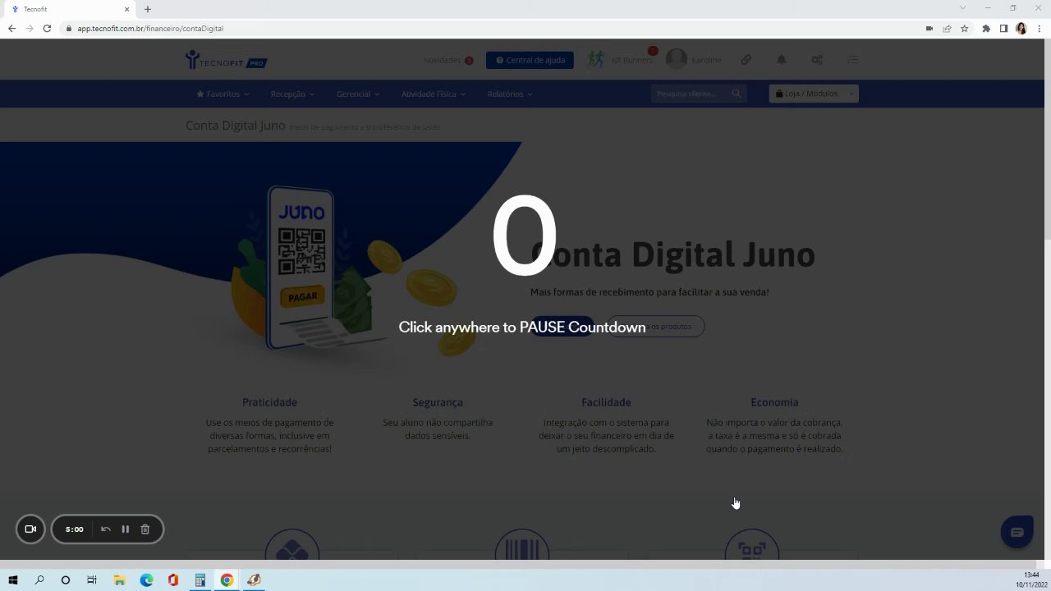Bookmark this page with star icon
The width and height of the screenshot is (1051, 591).
(965, 29)
